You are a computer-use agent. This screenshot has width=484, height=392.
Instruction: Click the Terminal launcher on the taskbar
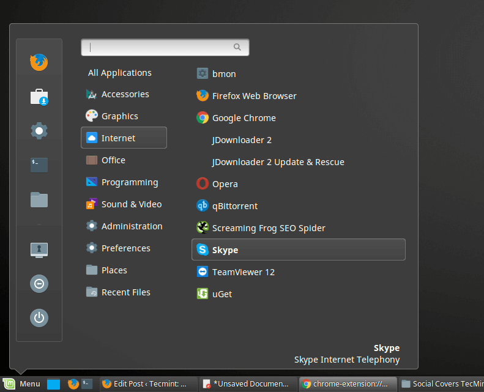coord(87,383)
